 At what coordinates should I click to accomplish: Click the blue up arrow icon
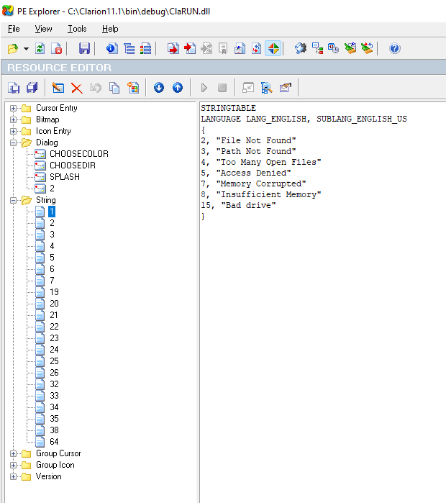coord(177,88)
